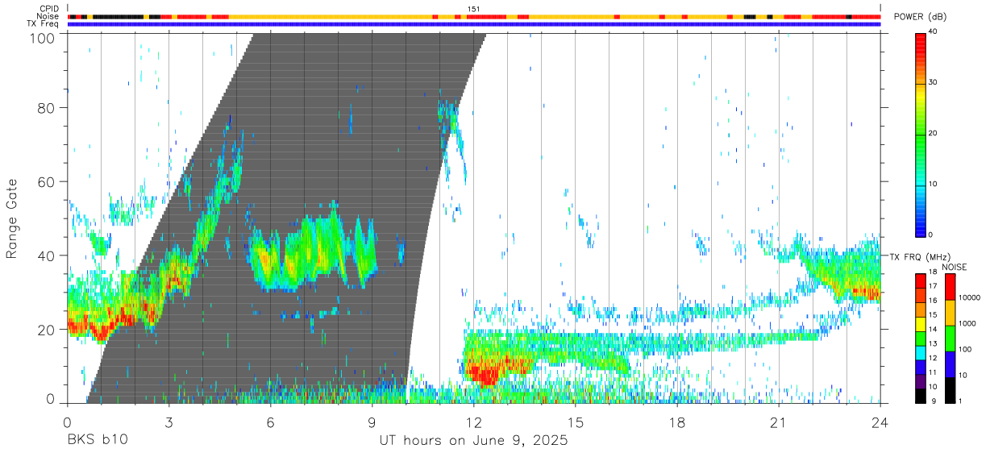This screenshot has width=990, height=457.
Task: Select the 10 dB power scale label
Action: pyautogui.click(x=934, y=184)
